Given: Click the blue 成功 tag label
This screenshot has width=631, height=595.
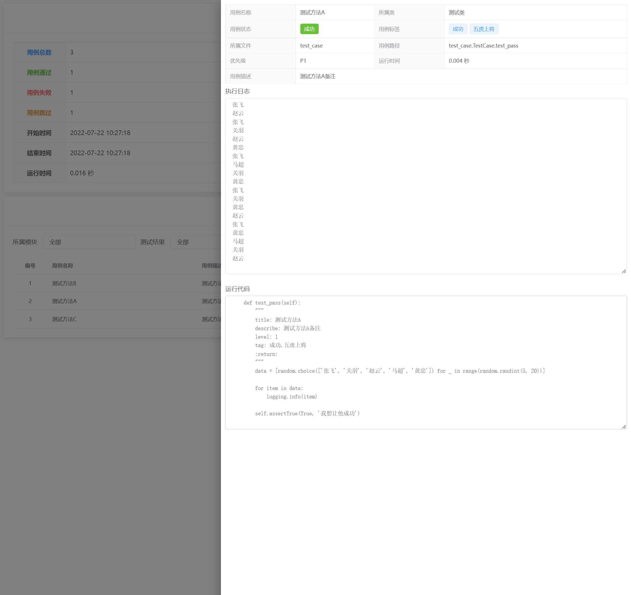Looking at the screenshot, I should (x=457, y=29).
